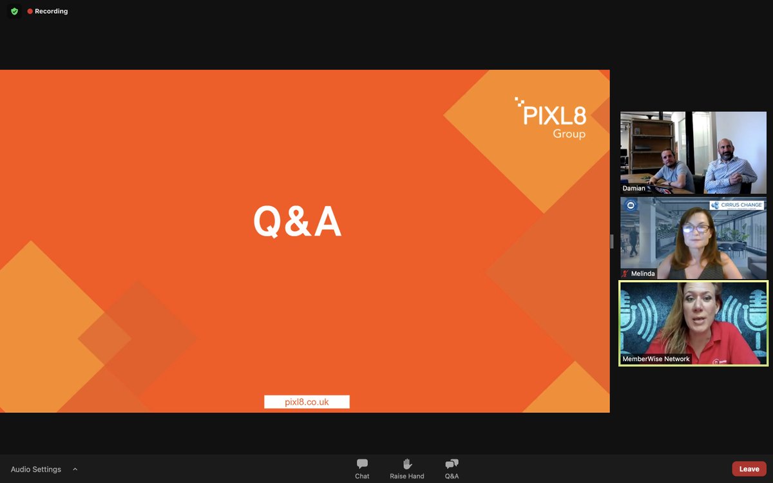Click the round badge icon in Melinda's video
The width and height of the screenshot is (773, 483).
631,205
